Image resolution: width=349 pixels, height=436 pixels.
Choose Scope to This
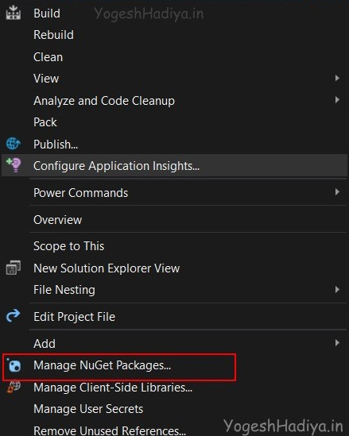pos(68,246)
